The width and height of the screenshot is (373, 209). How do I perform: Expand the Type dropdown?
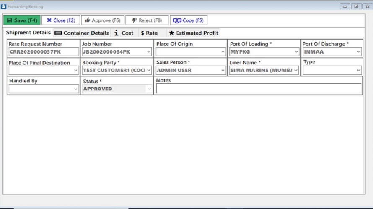click(358, 70)
